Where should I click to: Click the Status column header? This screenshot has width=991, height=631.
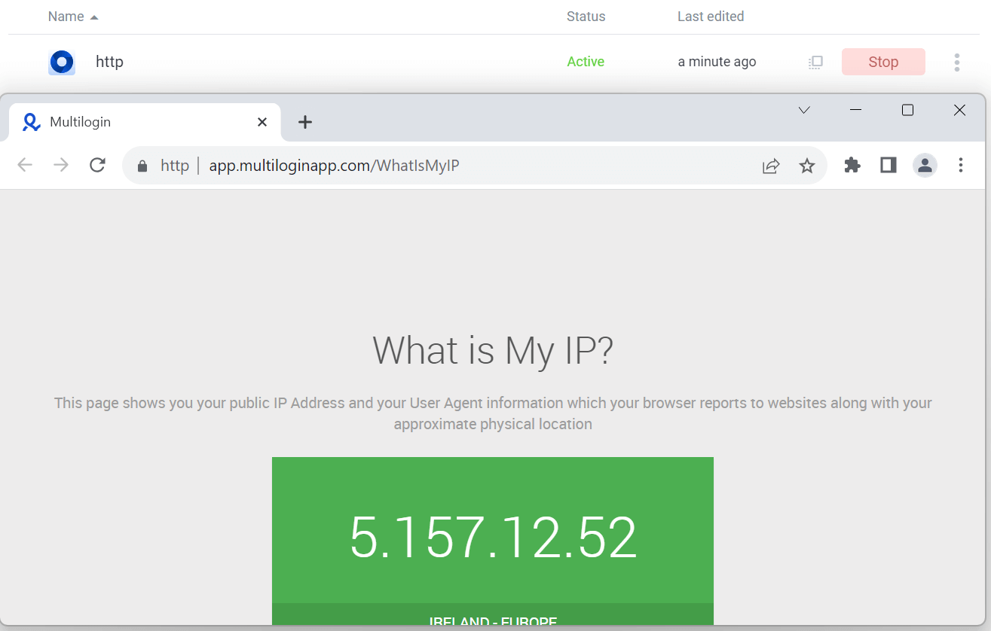click(586, 17)
